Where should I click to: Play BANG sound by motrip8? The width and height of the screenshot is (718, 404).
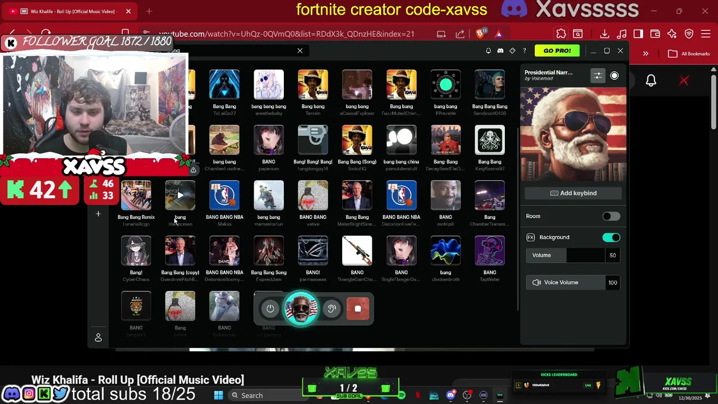pos(446,195)
